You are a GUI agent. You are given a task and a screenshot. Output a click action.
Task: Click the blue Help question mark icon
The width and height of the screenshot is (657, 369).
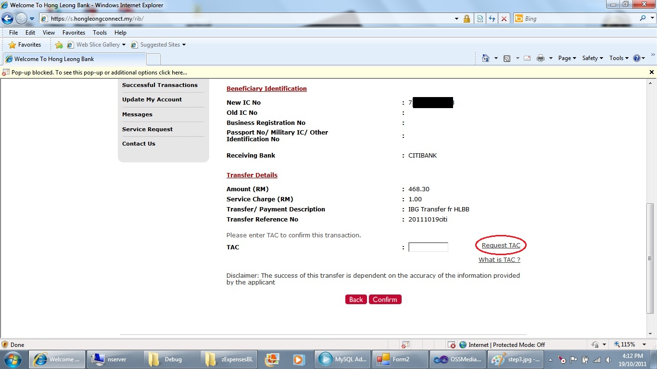point(637,58)
